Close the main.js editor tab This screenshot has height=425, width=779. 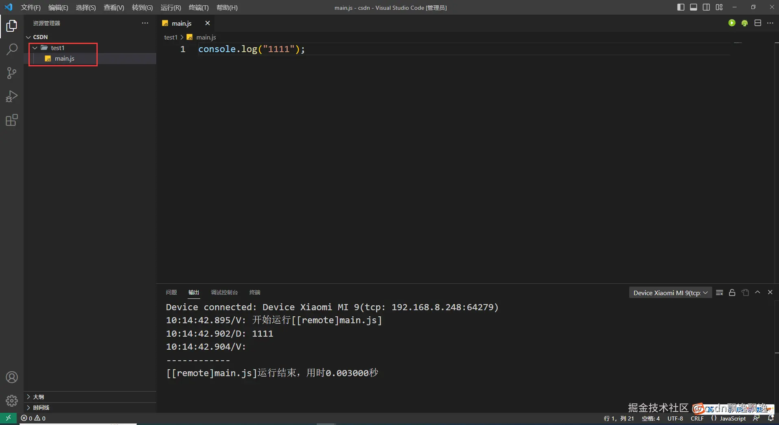[x=208, y=23]
